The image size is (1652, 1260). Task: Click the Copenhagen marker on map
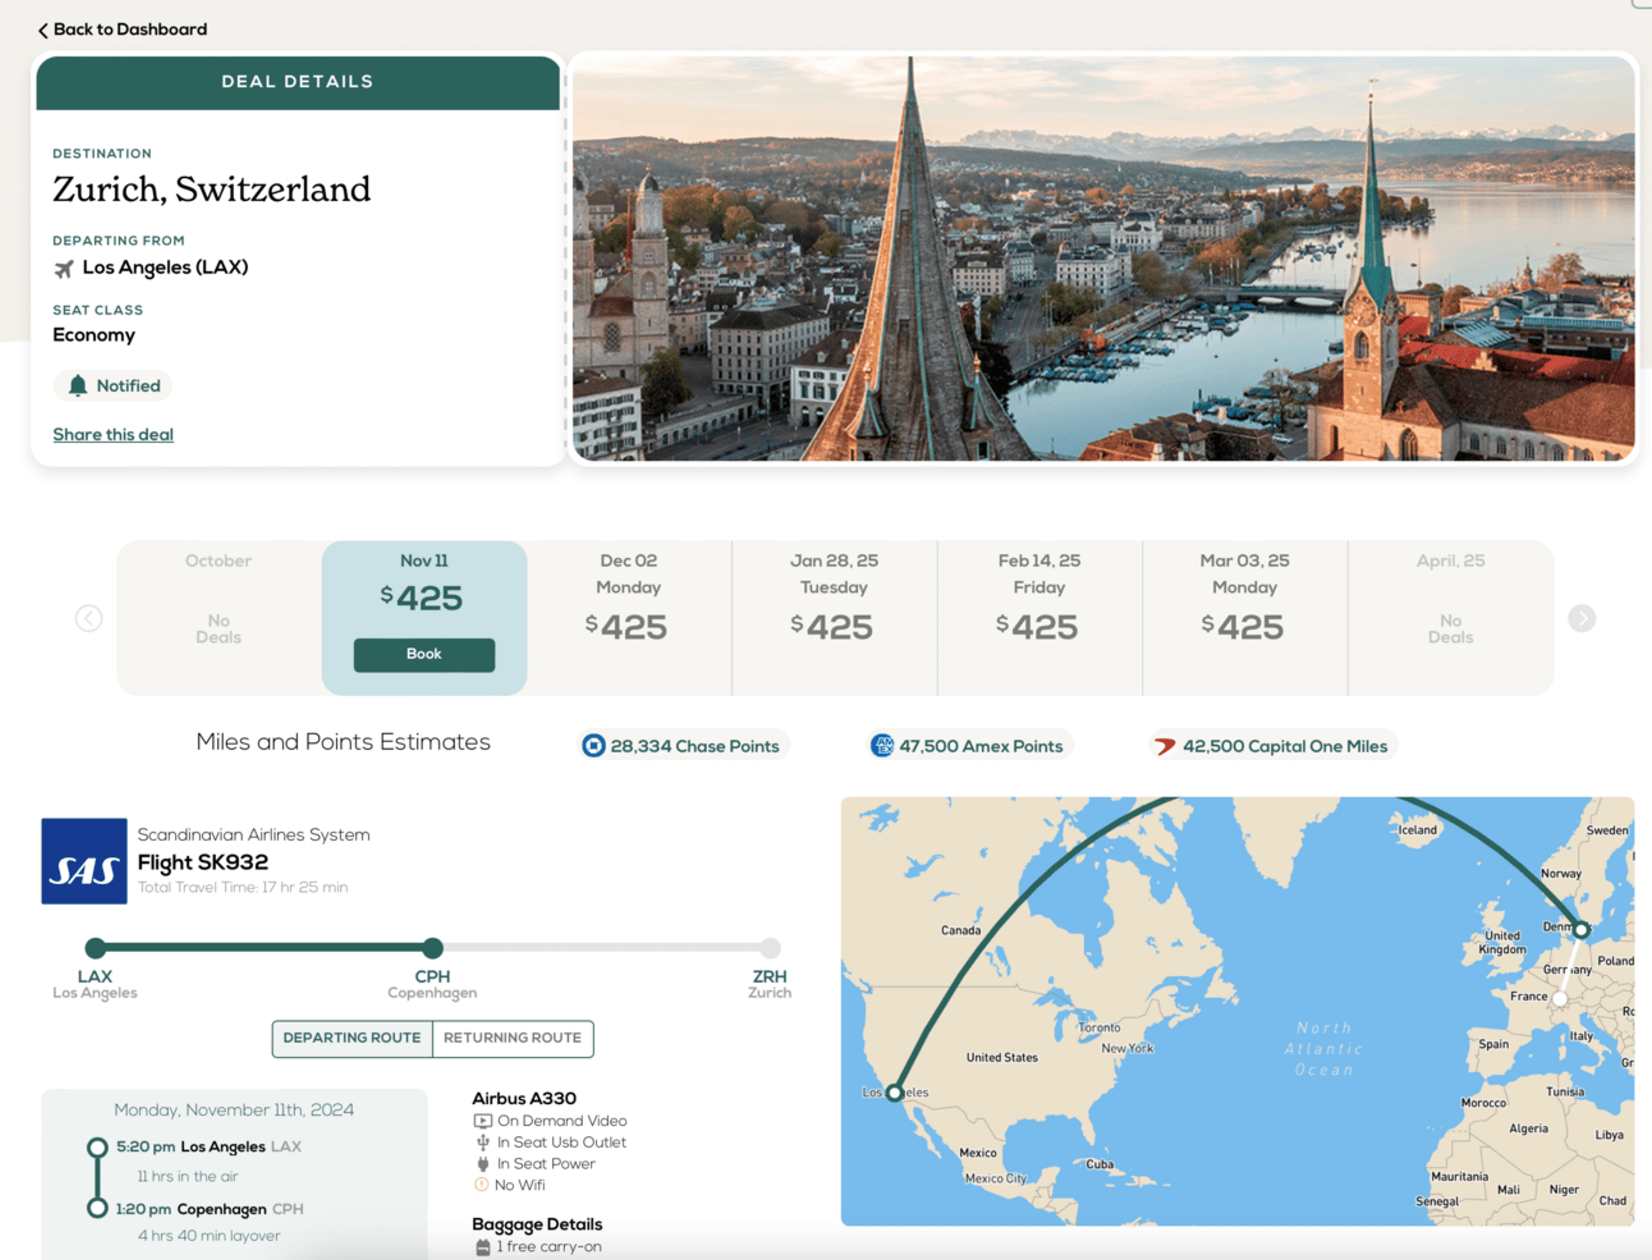[1581, 930]
